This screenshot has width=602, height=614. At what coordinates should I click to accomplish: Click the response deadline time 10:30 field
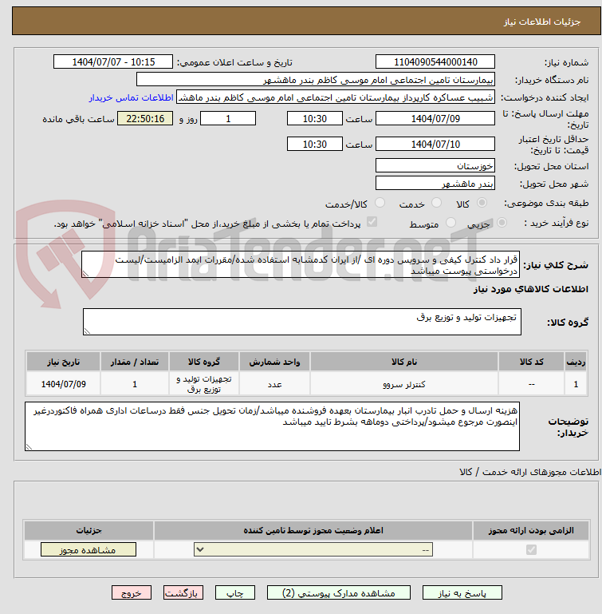point(314,119)
